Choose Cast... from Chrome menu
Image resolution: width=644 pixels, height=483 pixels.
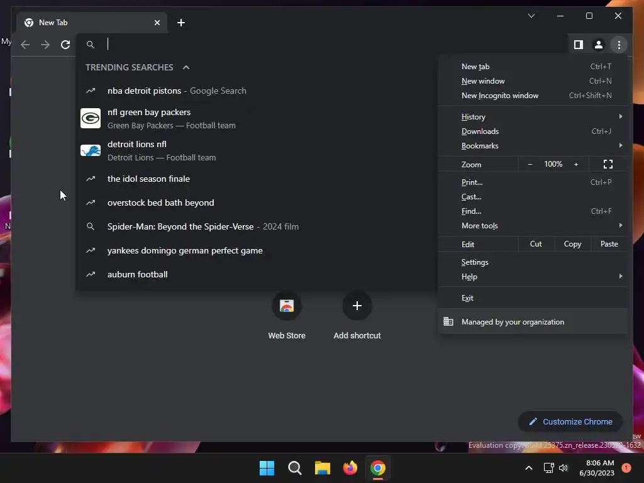click(x=533, y=197)
